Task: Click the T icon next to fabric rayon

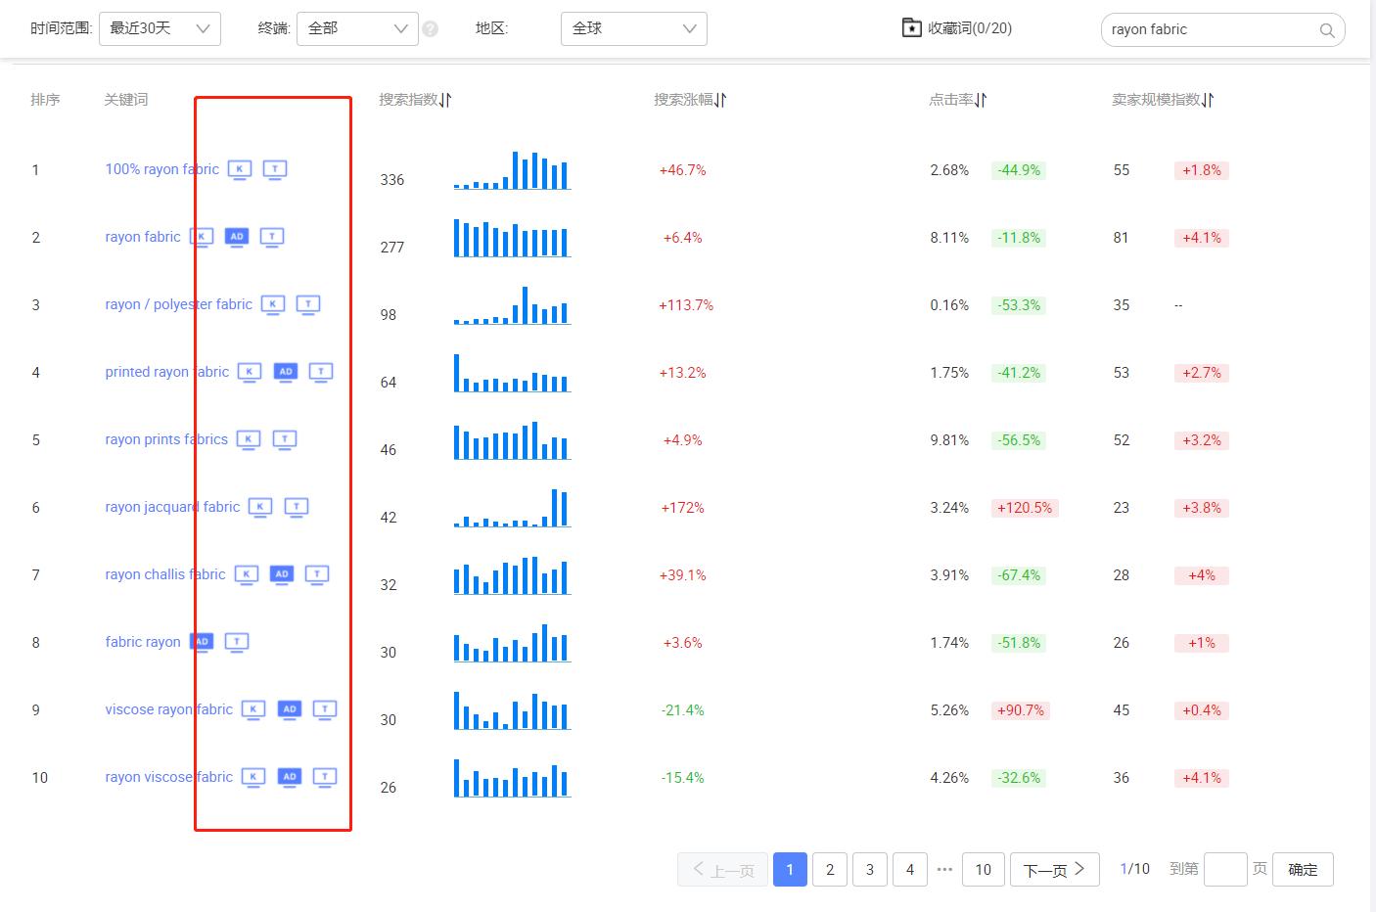Action: (237, 642)
